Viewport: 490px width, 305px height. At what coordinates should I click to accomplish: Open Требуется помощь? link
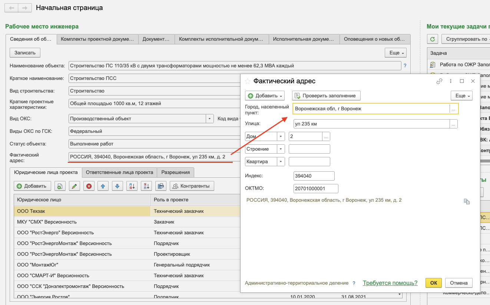tap(390, 283)
